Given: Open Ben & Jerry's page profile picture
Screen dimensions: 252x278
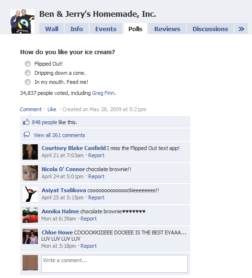Looking at the screenshot, I should click(23, 22).
